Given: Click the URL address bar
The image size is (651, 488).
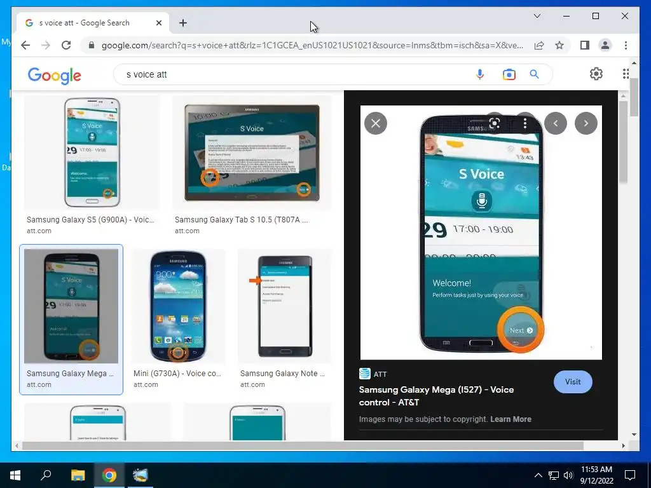Looking at the screenshot, I should [x=312, y=45].
